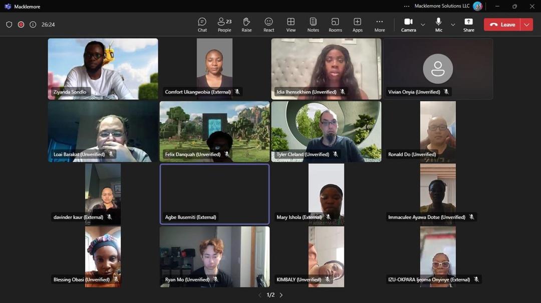
Task: Expand Mic device options arrow
Action: coord(453,24)
